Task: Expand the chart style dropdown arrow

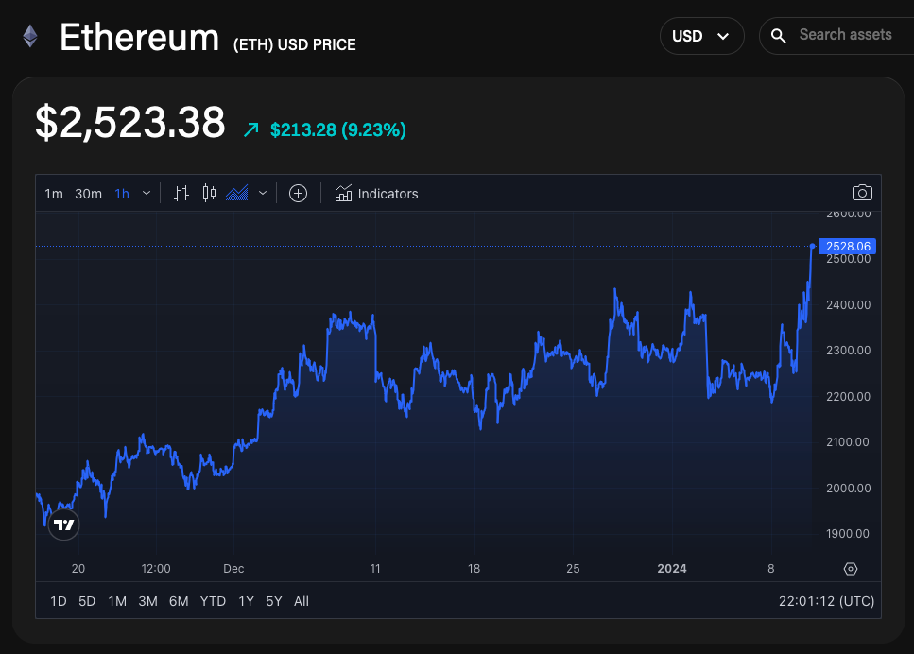Action: pos(263,194)
